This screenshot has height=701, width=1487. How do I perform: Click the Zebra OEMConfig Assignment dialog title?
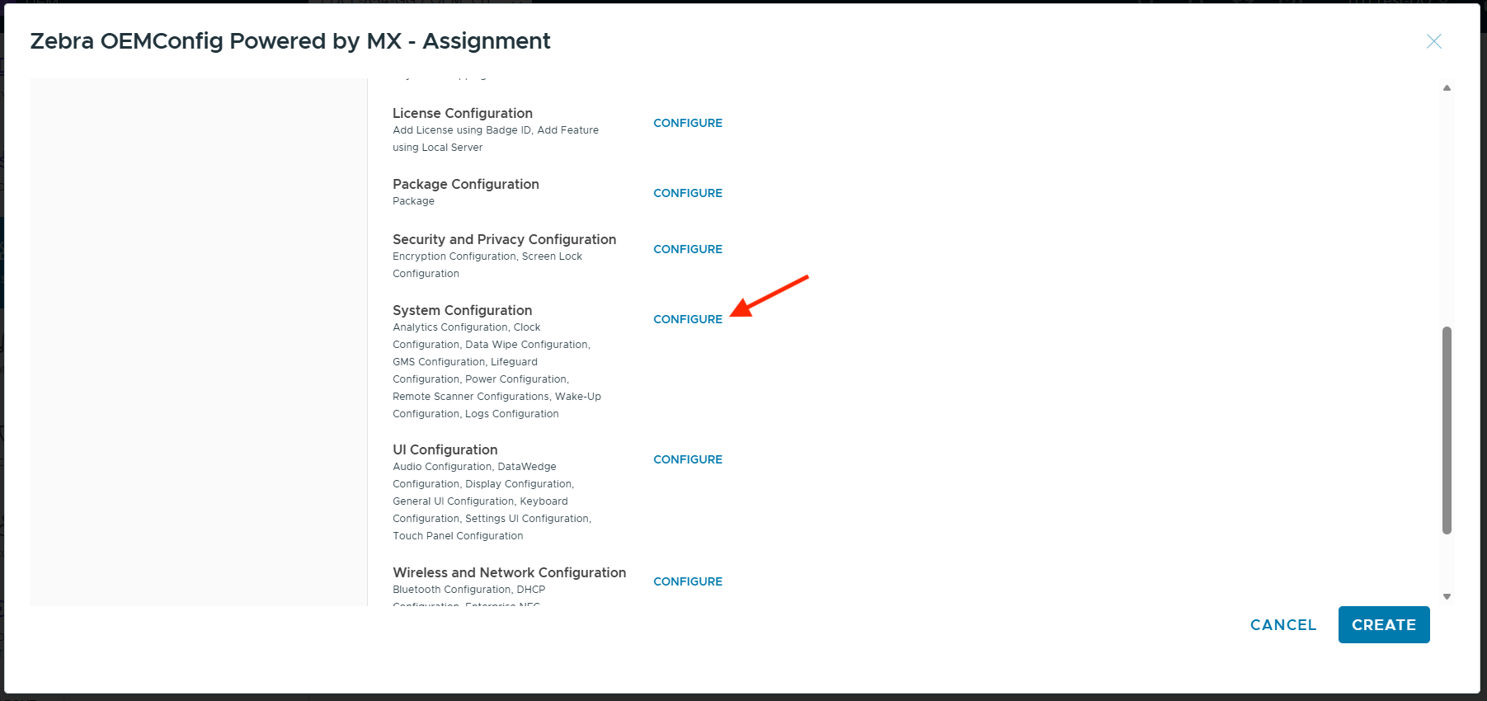click(289, 41)
